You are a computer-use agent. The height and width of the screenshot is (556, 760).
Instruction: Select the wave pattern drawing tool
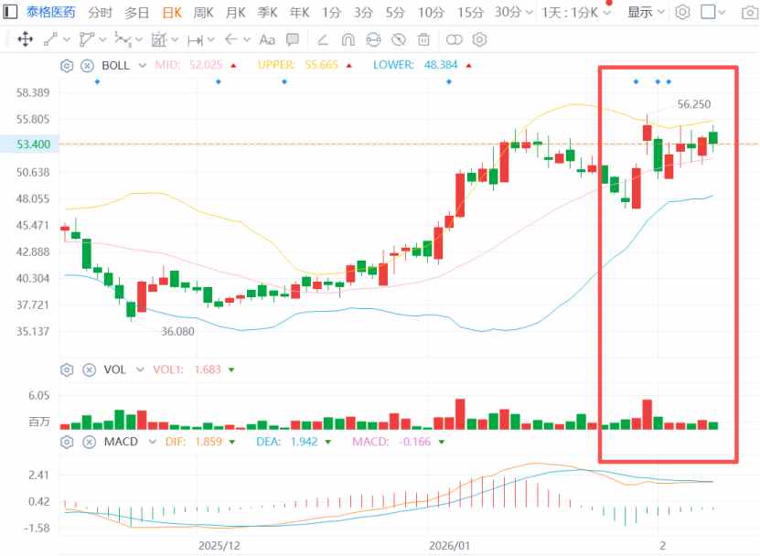coord(123,39)
